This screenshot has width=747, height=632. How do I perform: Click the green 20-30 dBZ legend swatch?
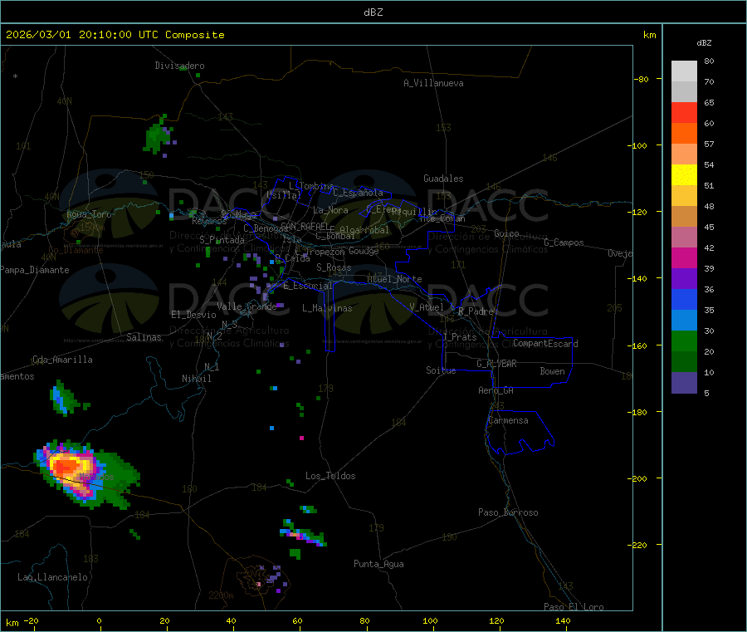[684, 341]
